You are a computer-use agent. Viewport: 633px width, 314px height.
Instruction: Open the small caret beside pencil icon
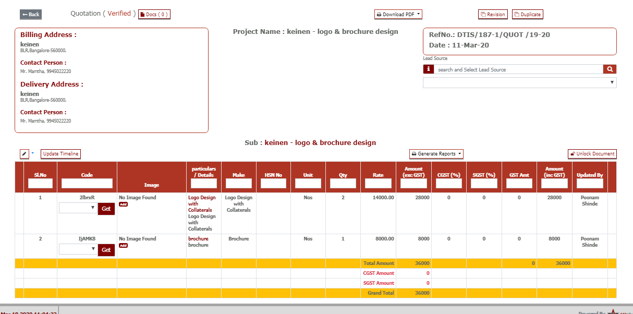[x=32, y=153]
